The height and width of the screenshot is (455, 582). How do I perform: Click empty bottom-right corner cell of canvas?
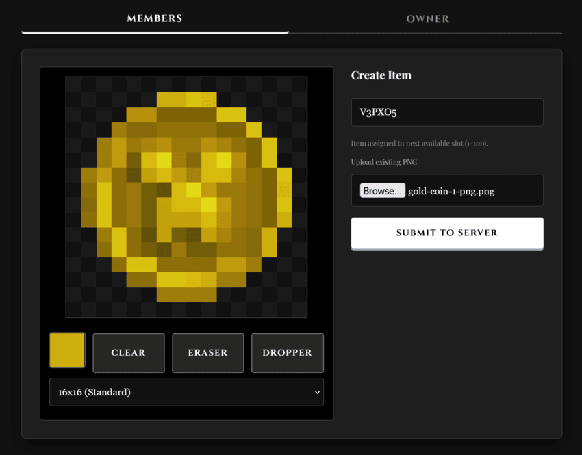[x=299, y=310]
